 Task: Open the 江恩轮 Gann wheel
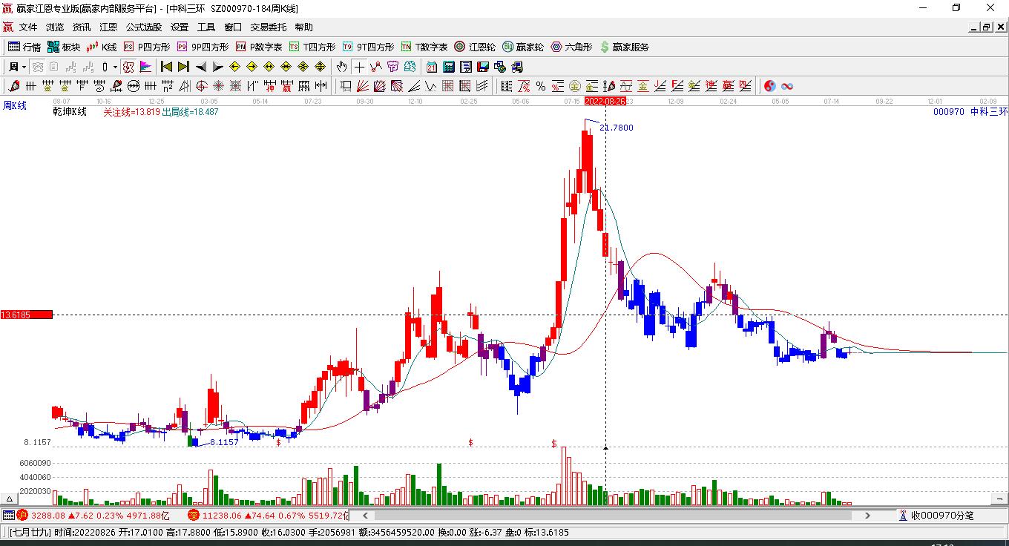pos(475,47)
